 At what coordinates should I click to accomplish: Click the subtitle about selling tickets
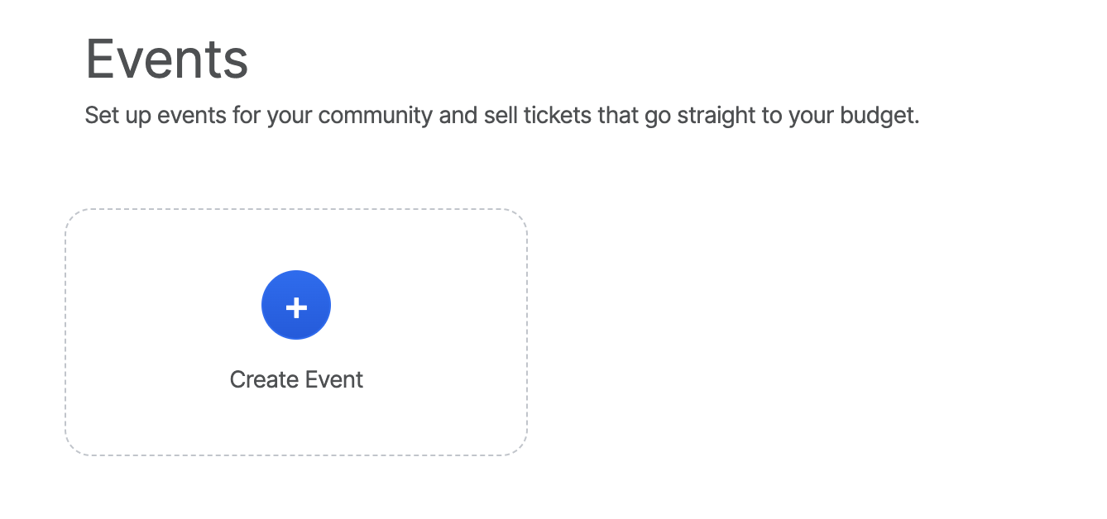501,115
